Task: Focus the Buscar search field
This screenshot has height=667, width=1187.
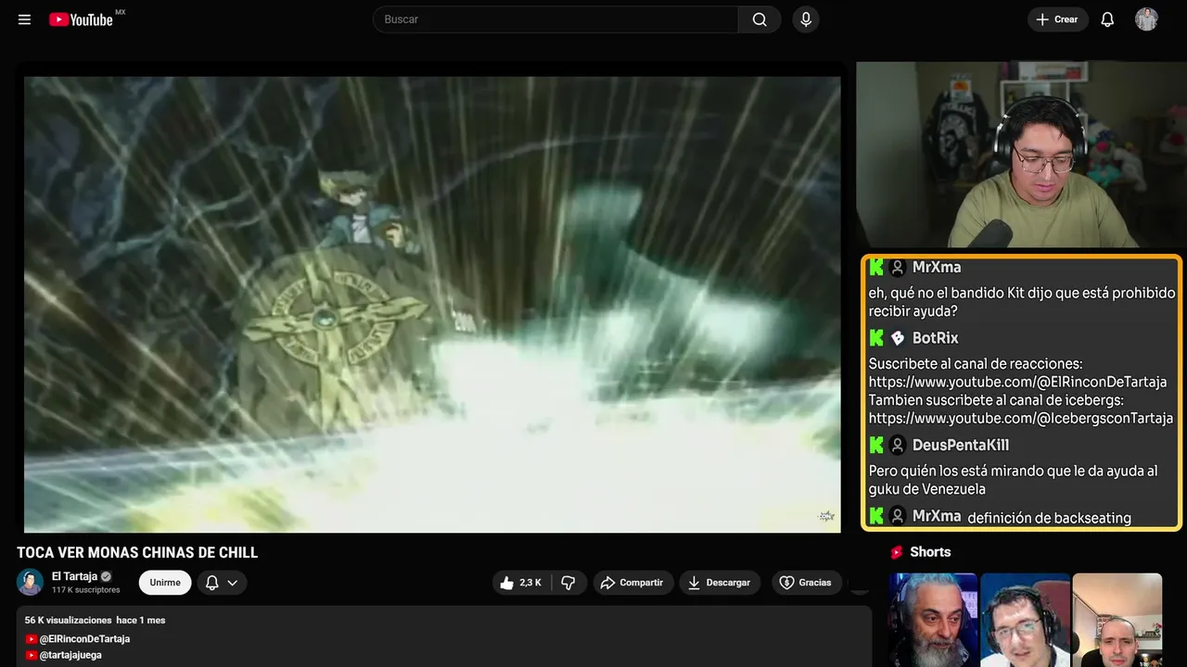Action: 555,19
